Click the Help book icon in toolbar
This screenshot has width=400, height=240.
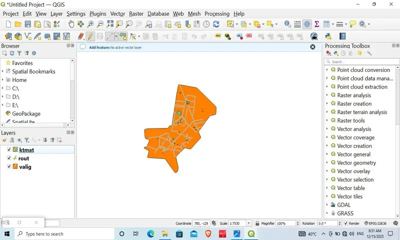click(342, 36)
